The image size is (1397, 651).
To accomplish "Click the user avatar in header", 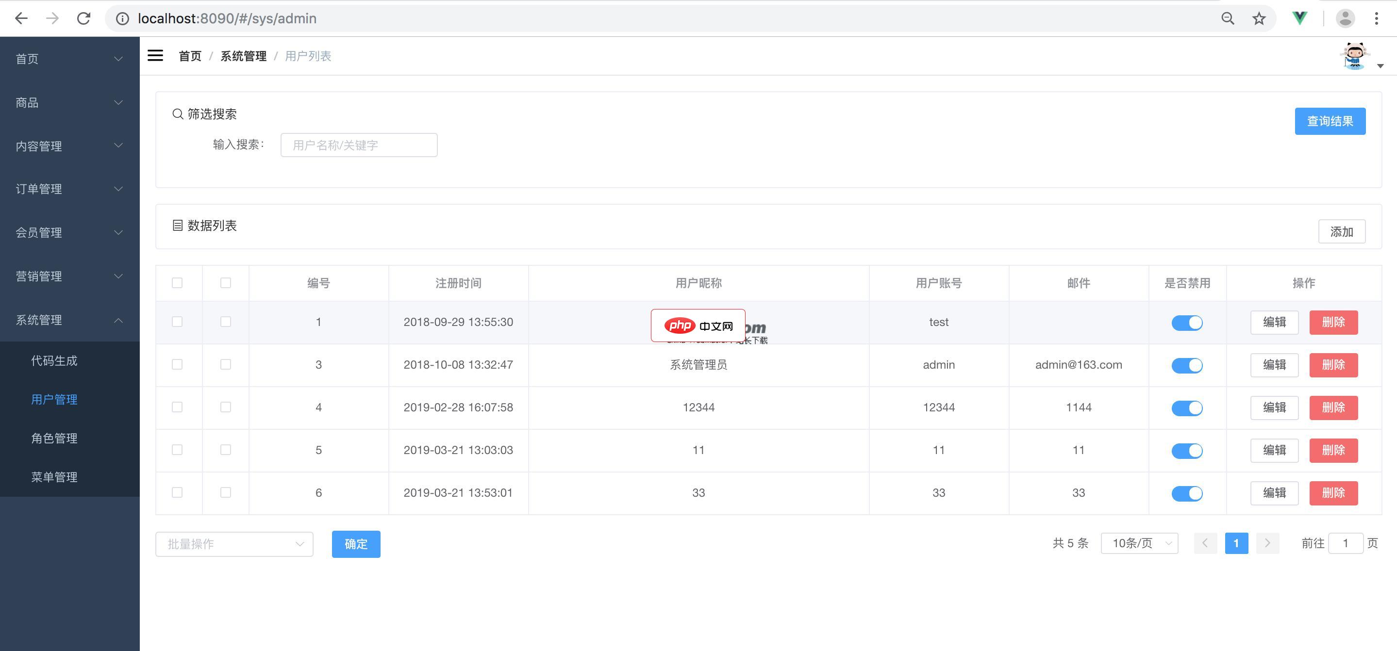I will [x=1354, y=56].
